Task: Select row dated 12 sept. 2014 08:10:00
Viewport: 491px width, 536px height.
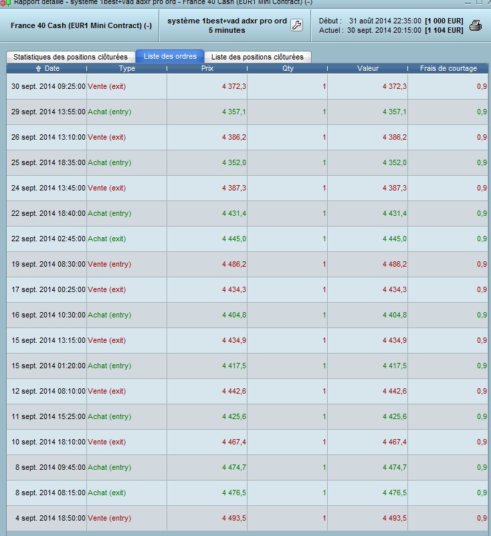Action: [x=247, y=392]
